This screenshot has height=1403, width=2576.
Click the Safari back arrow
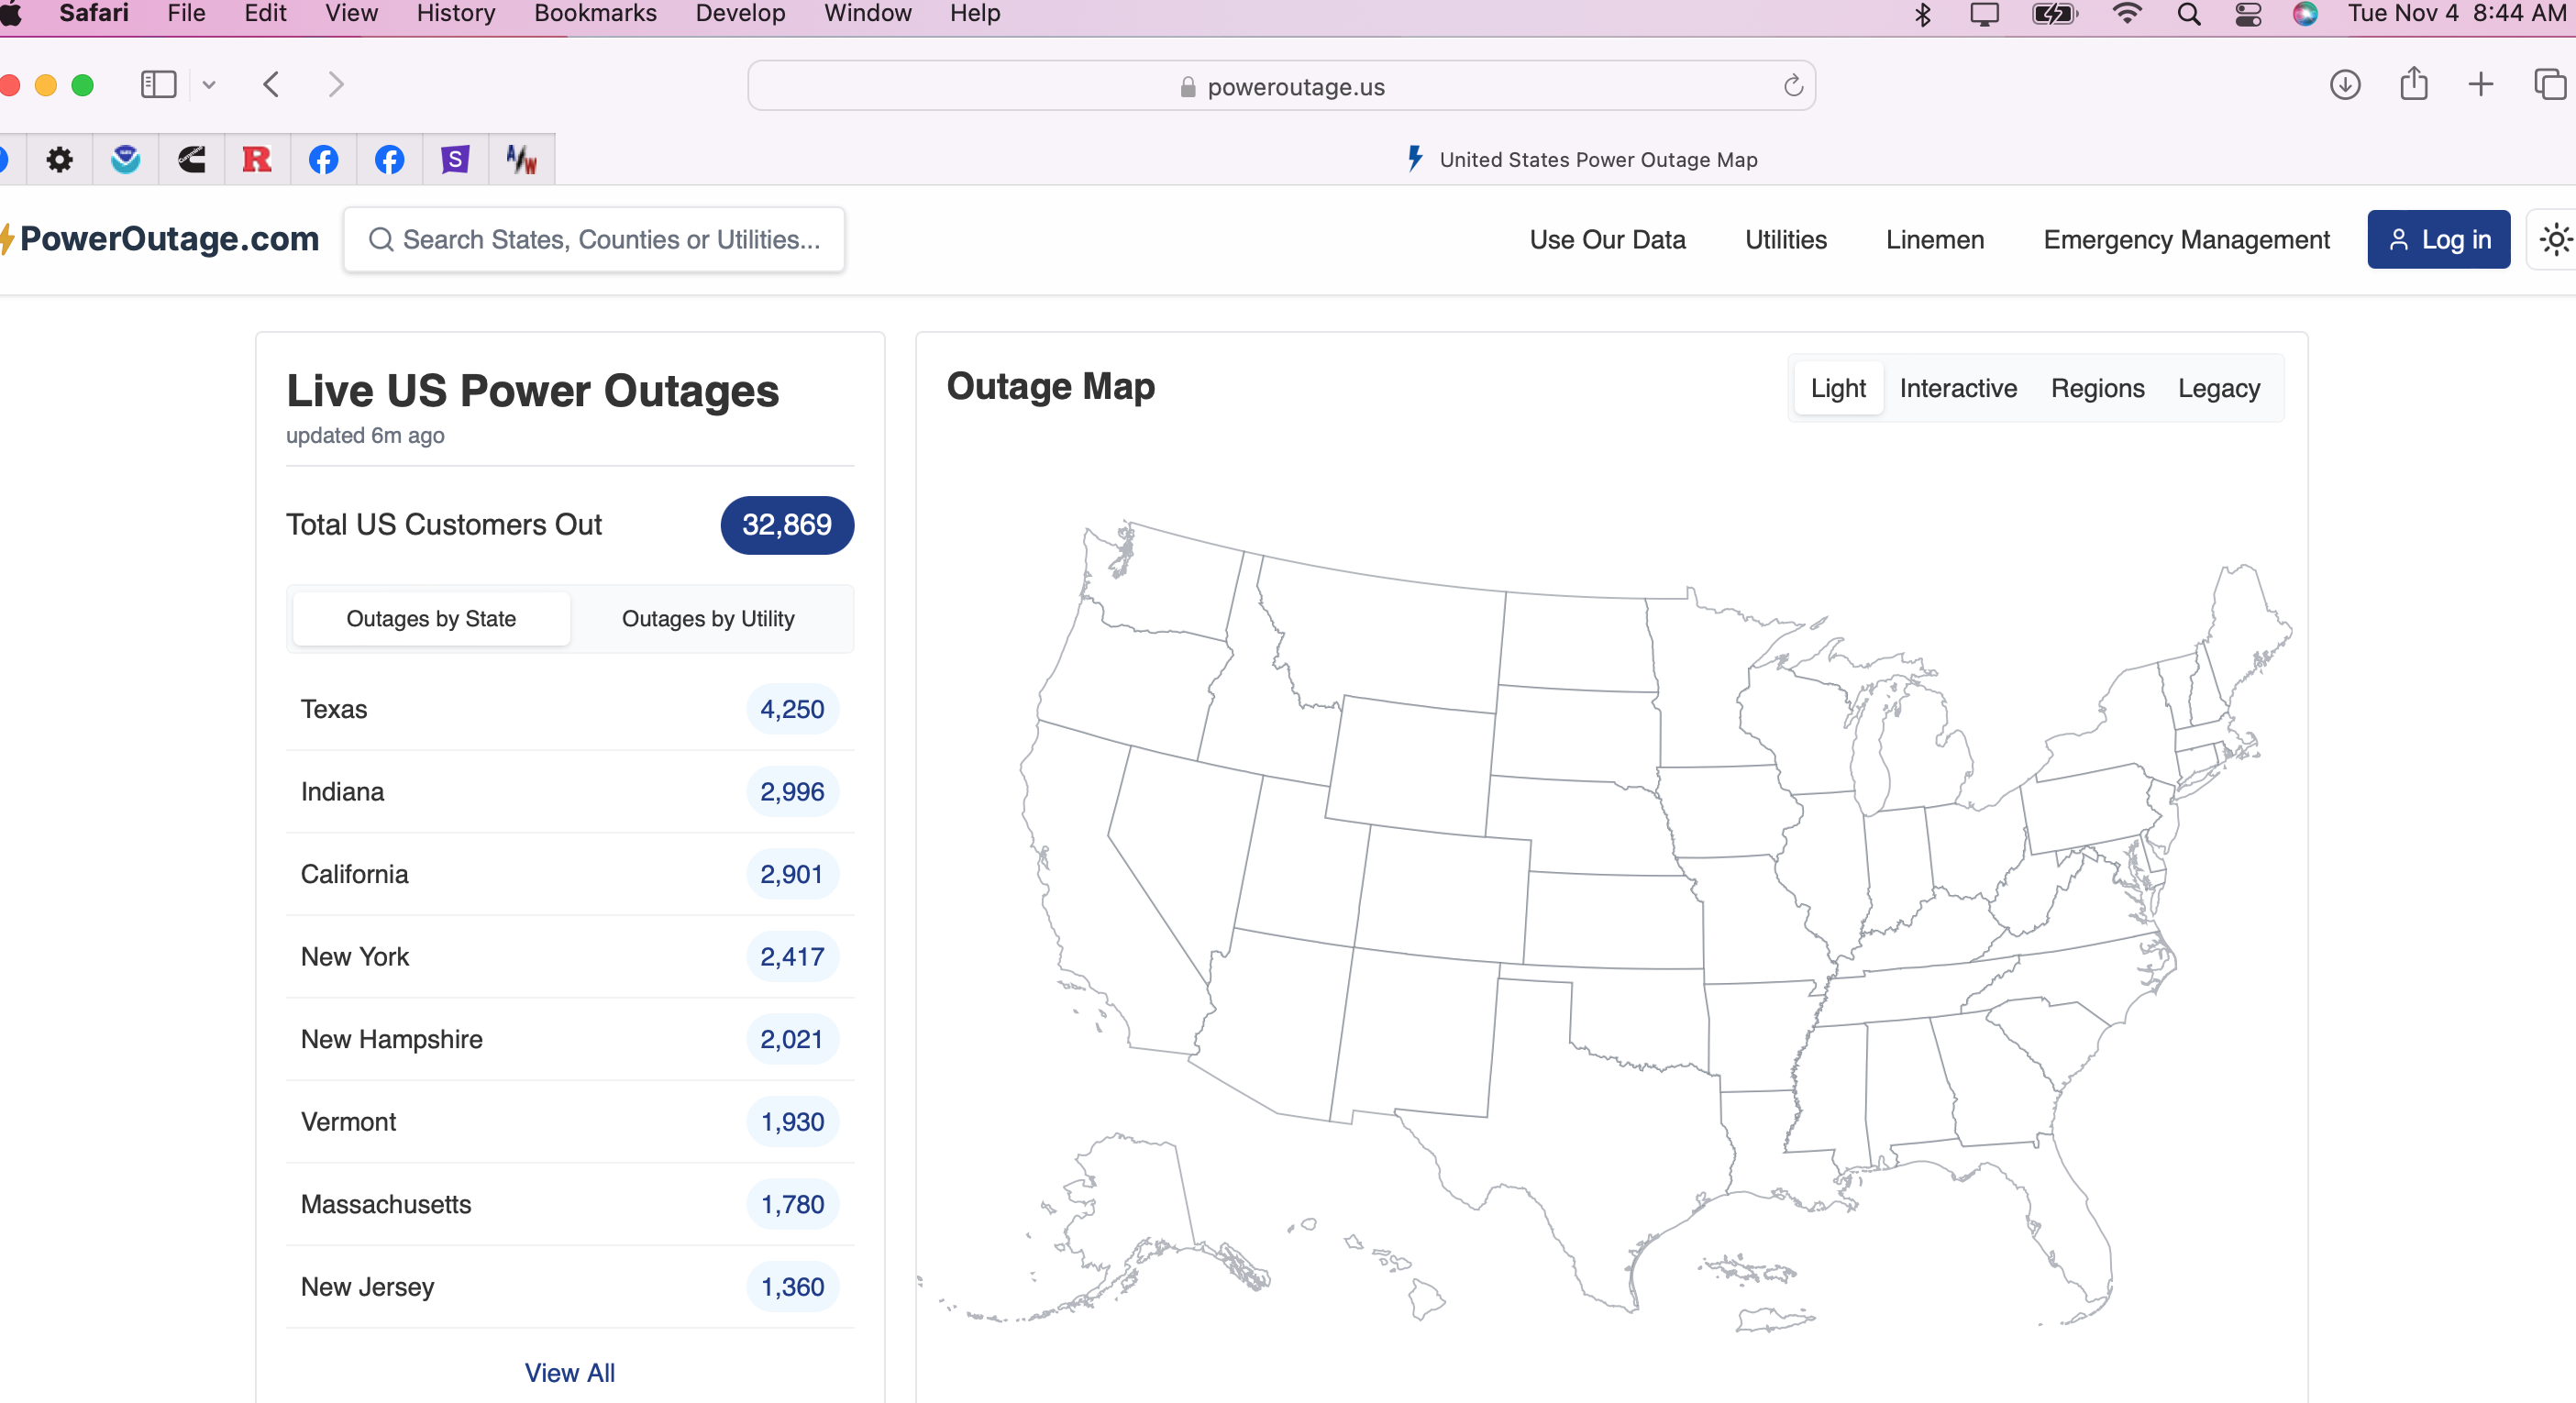click(x=271, y=85)
